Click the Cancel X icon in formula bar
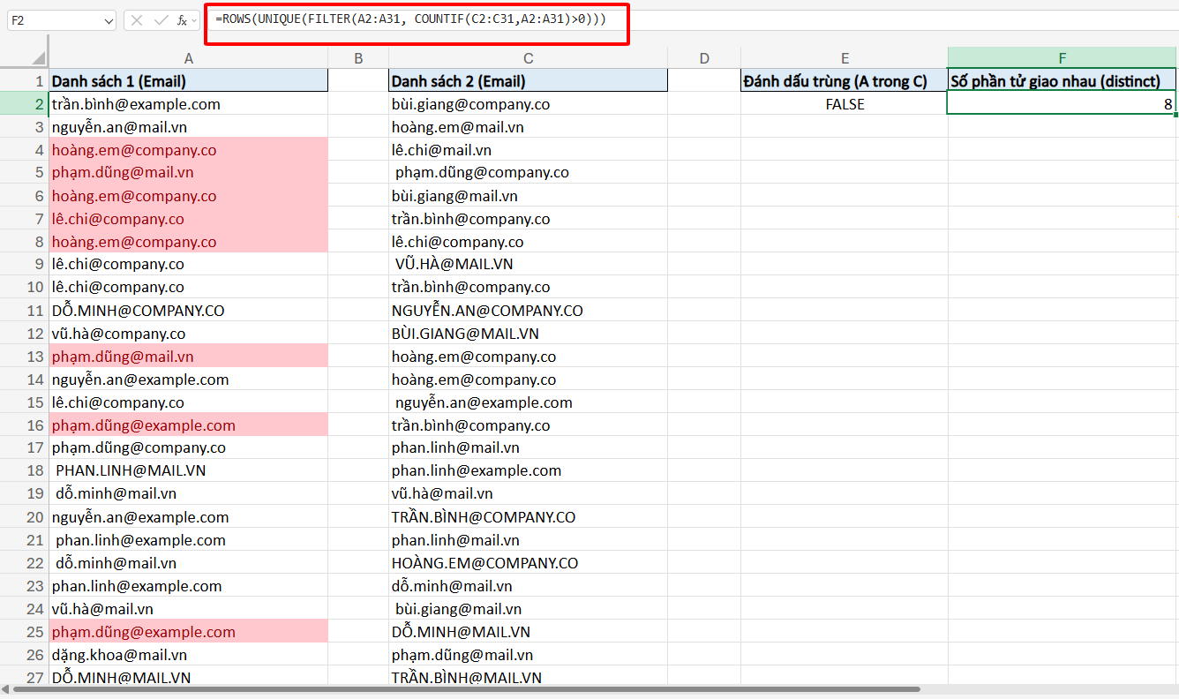This screenshot has width=1179, height=699. click(x=137, y=19)
